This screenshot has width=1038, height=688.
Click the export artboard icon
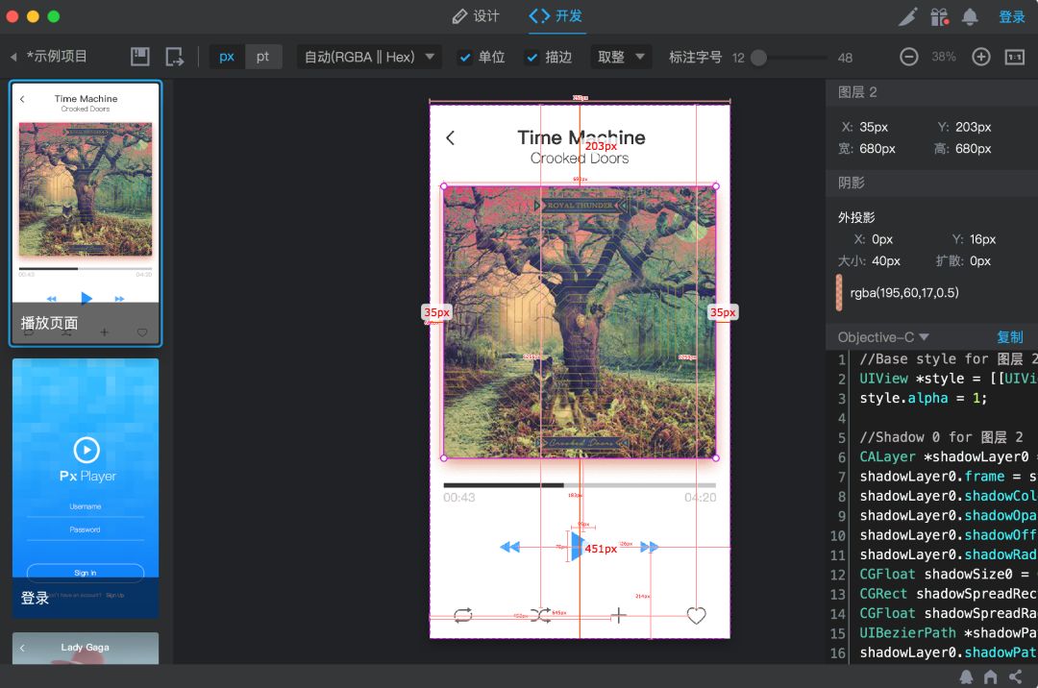tap(175, 57)
